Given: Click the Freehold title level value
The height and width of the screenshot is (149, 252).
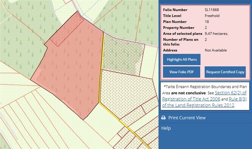Looking at the screenshot, I should [212, 16].
